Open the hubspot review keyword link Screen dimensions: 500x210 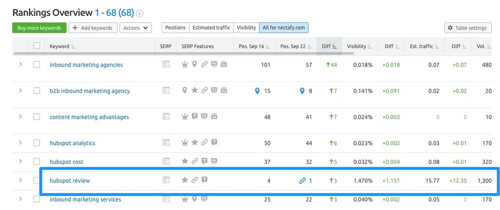point(70,180)
